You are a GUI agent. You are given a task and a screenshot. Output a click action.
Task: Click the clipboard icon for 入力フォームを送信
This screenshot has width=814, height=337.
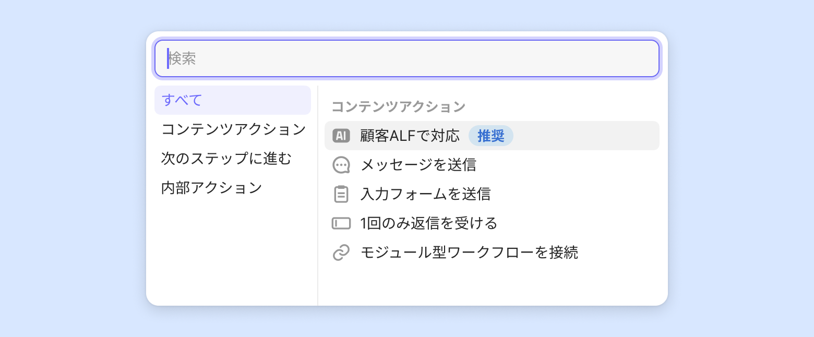(x=341, y=194)
